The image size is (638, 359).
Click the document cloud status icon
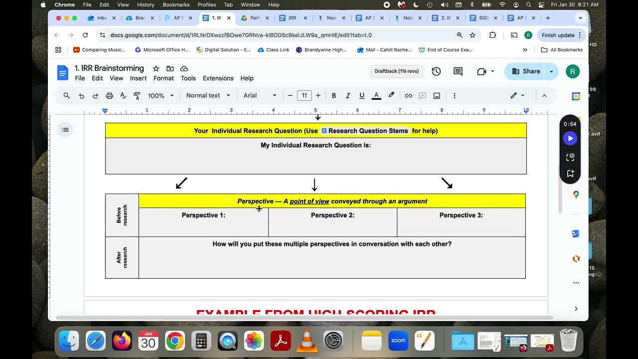point(184,68)
